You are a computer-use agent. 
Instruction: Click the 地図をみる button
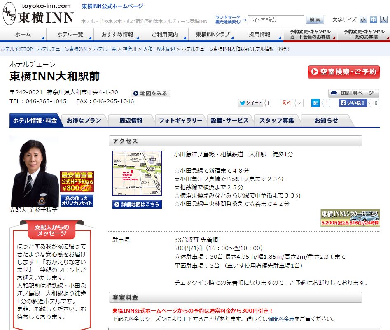pyautogui.click(x=150, y=93)
